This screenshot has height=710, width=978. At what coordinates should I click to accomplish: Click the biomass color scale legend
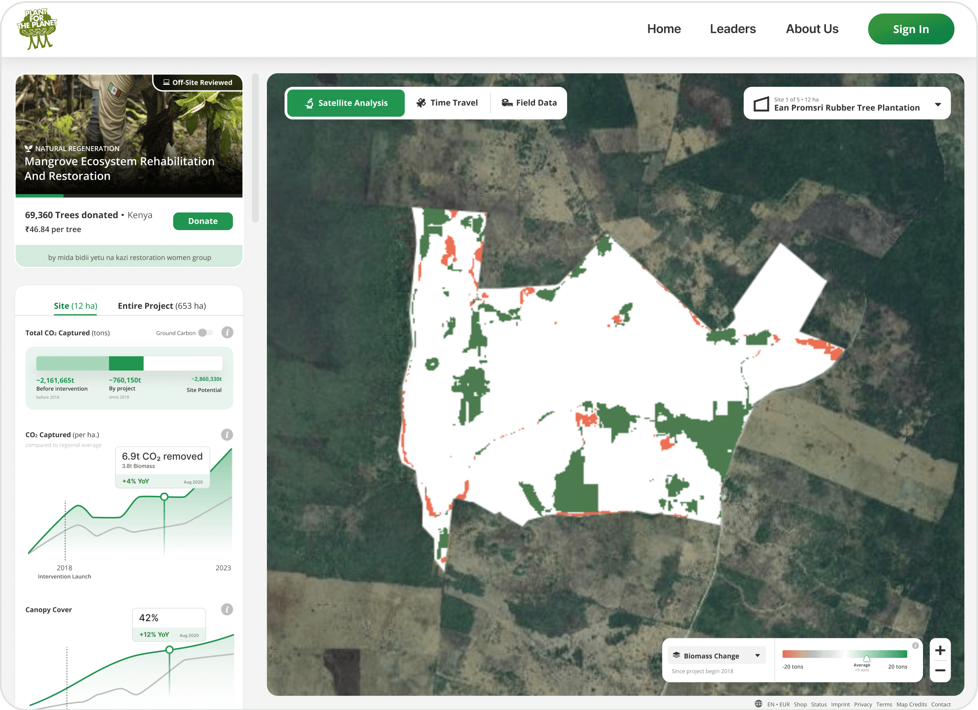[x=845, y=654]
